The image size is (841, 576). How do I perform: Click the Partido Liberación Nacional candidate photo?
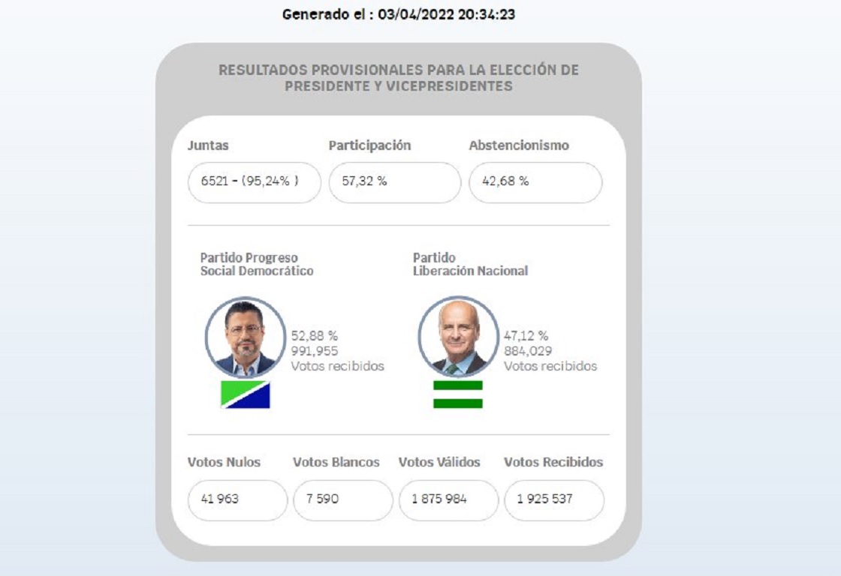click(x=458, y=337)
